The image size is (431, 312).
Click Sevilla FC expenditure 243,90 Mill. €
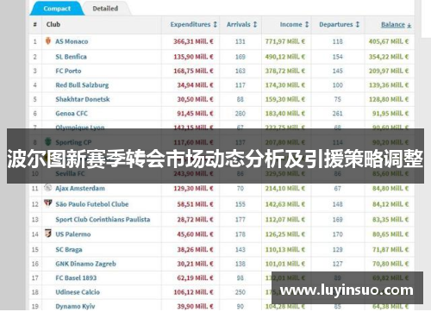point(193,173)
